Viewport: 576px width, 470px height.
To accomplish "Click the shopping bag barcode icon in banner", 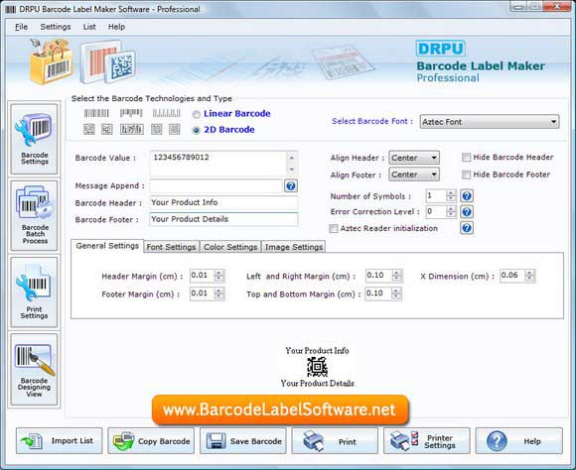I will click(x=51, y=61).
